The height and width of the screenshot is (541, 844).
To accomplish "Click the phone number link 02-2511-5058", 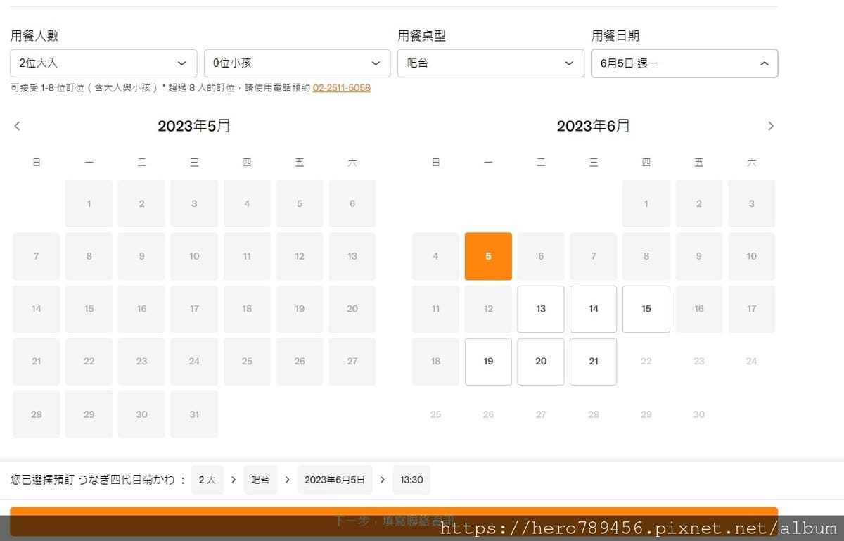I will [342, 88].
